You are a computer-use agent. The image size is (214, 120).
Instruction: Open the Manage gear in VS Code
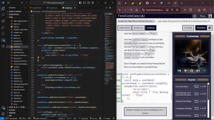tap(3, 114)
